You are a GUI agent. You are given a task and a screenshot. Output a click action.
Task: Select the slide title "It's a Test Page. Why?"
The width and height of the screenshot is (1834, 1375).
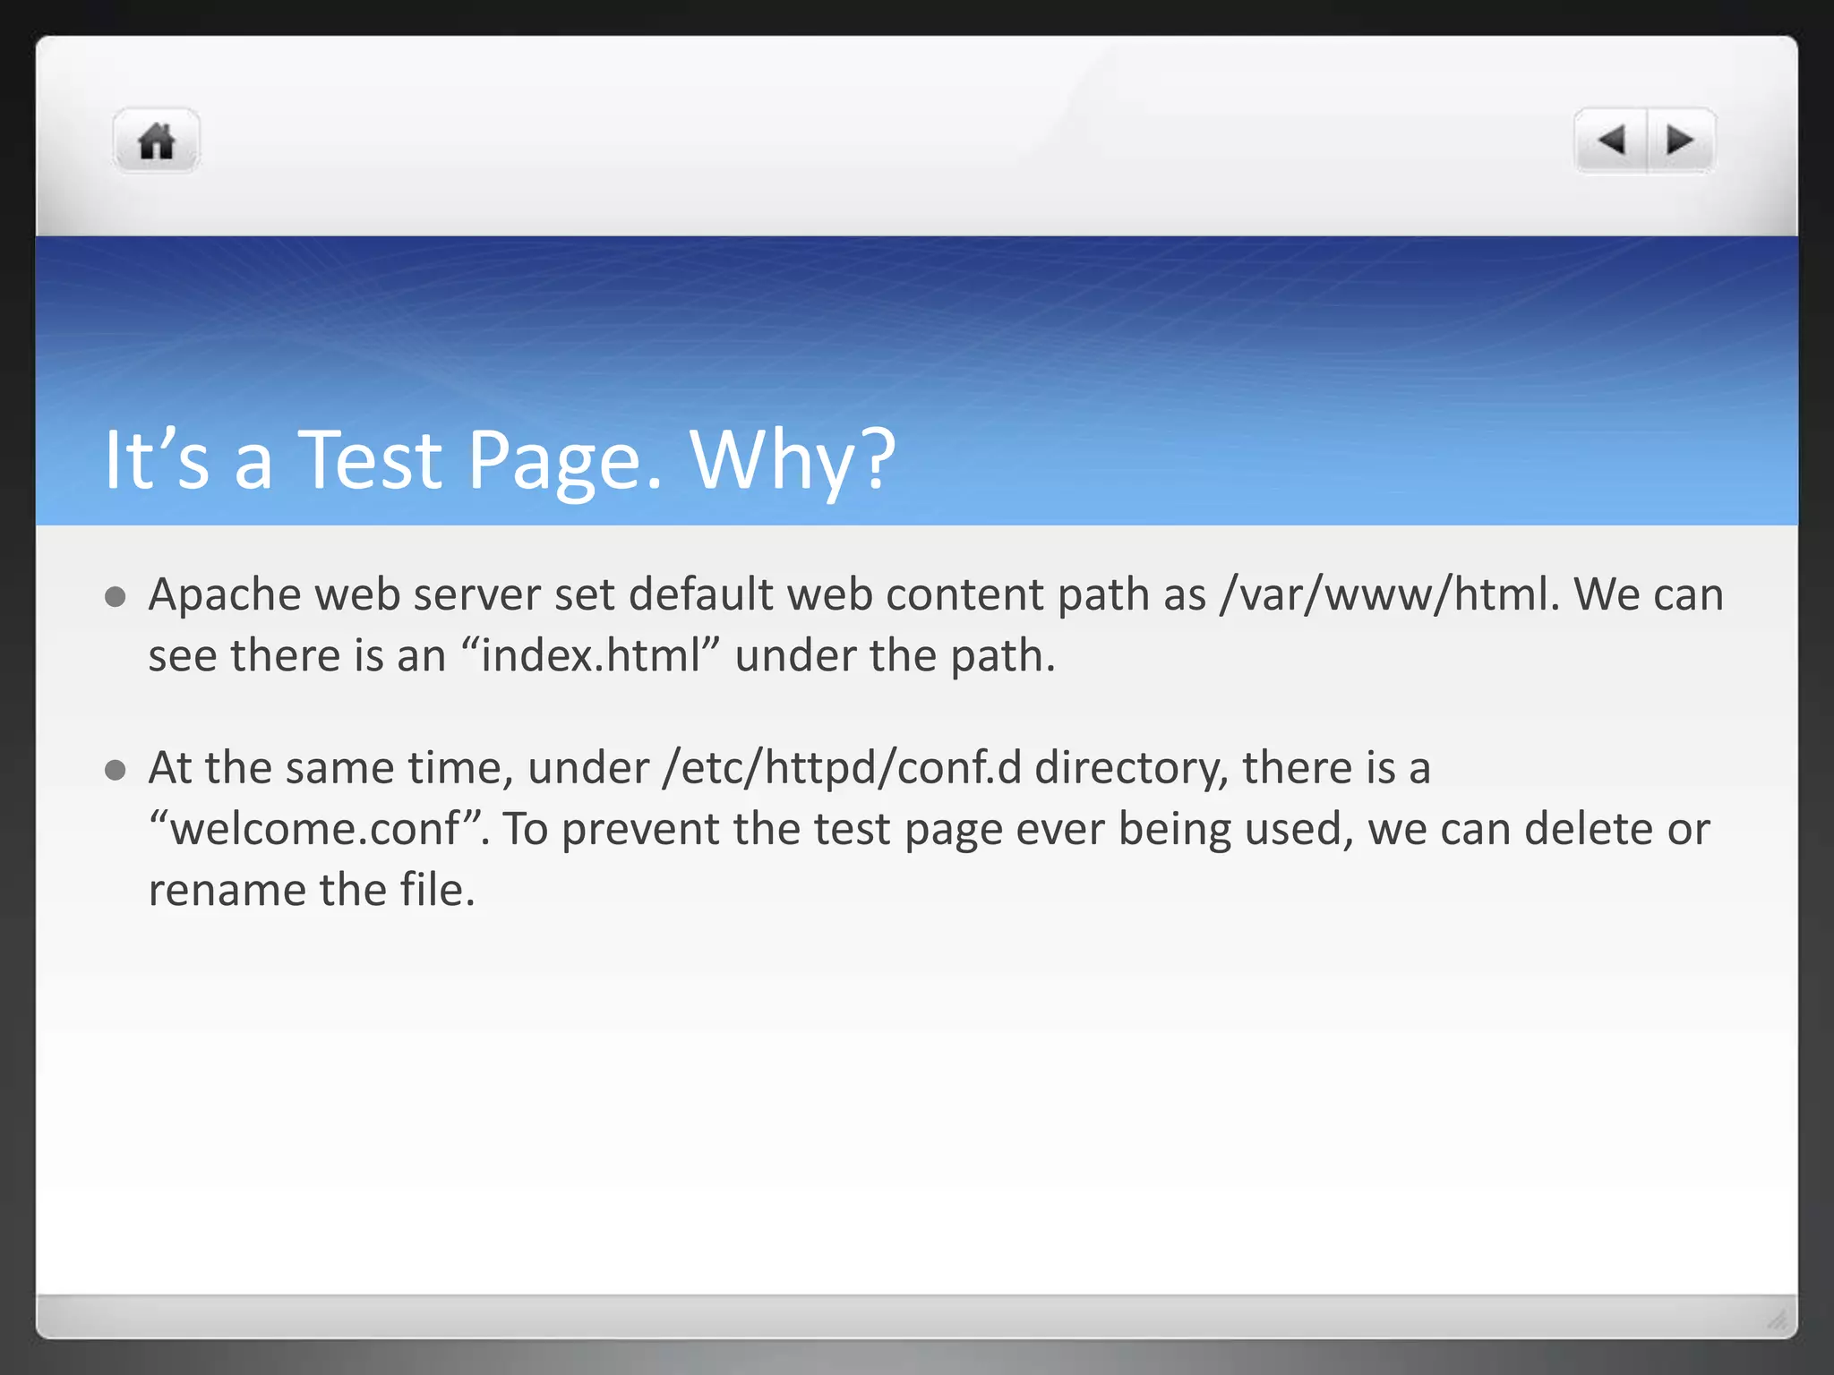coord(500,460)
